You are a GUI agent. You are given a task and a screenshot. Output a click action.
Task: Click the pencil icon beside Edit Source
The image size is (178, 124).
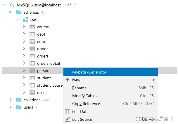pos(68,119)
